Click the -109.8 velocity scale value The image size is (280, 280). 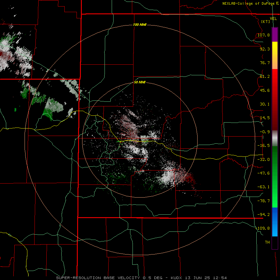click(x=263, y=228)
